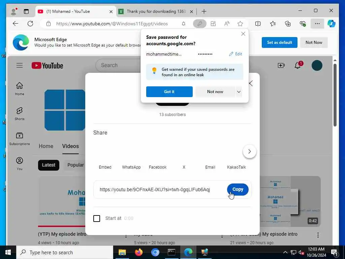Open YouTube hamburger guide menu
The image size is (345, 259).
19,65
